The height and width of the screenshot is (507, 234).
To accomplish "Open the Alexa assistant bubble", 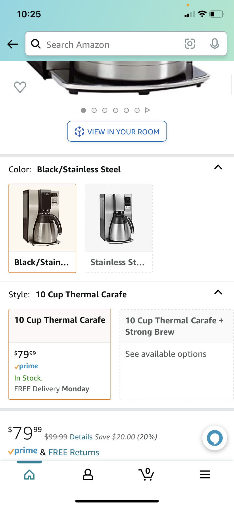I will click(214, 438).
